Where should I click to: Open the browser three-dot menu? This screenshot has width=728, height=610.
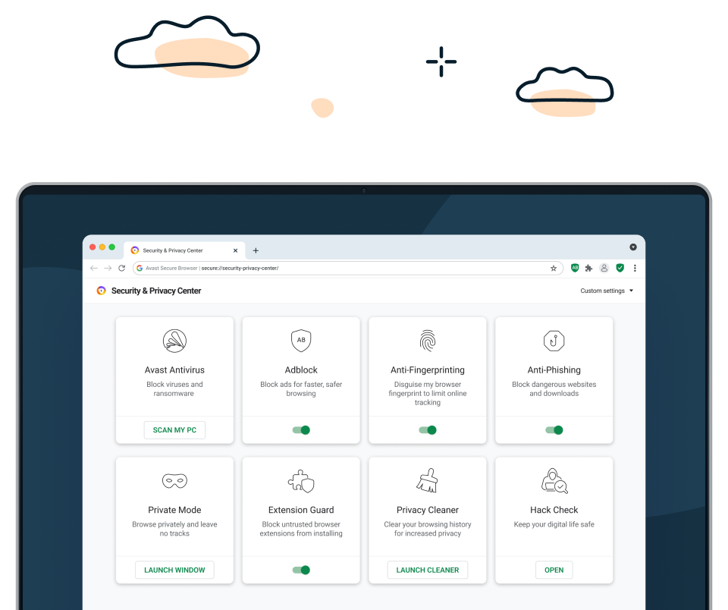635,268
